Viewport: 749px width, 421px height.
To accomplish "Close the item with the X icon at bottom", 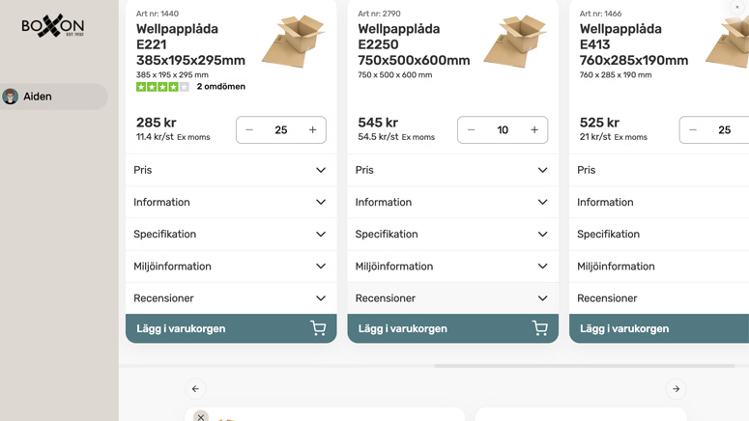I will coord(201,416).
